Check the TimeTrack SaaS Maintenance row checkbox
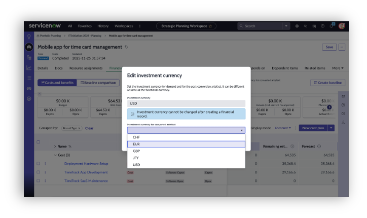The image size is (367, 218). [39, 181]
